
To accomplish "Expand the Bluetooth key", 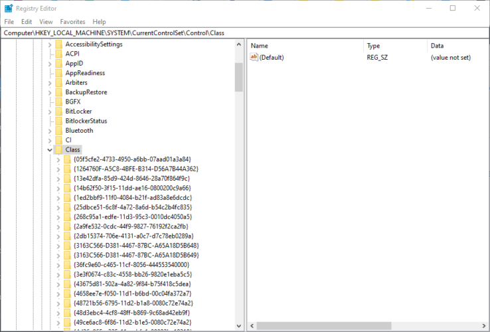I will coord(50,131).
